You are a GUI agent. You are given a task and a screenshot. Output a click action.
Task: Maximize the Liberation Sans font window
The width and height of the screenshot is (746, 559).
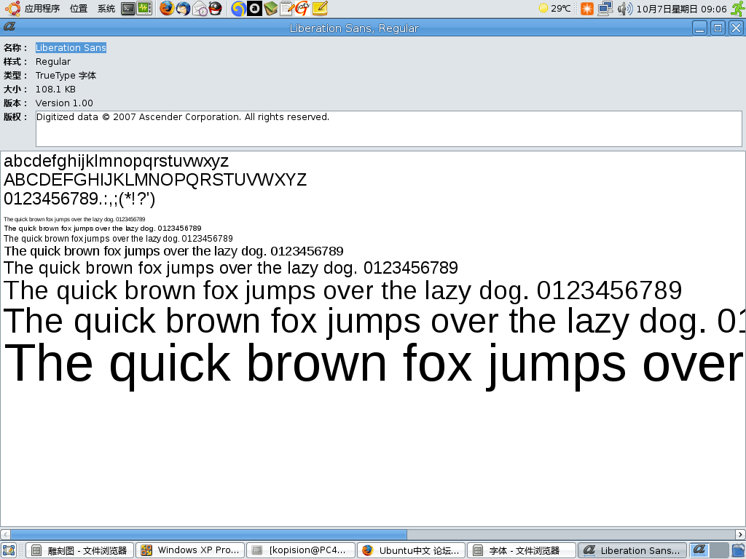(x=718, y=28)
